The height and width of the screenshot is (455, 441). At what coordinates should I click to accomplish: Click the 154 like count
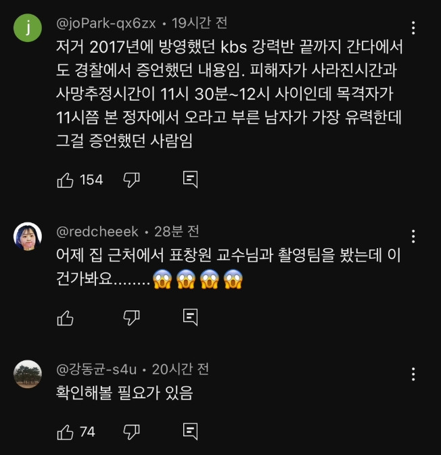pos(91,180)
